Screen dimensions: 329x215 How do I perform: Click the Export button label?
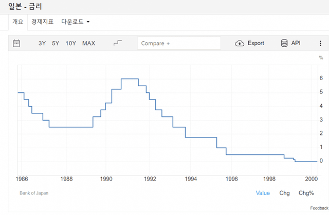(x=255, y=43)
